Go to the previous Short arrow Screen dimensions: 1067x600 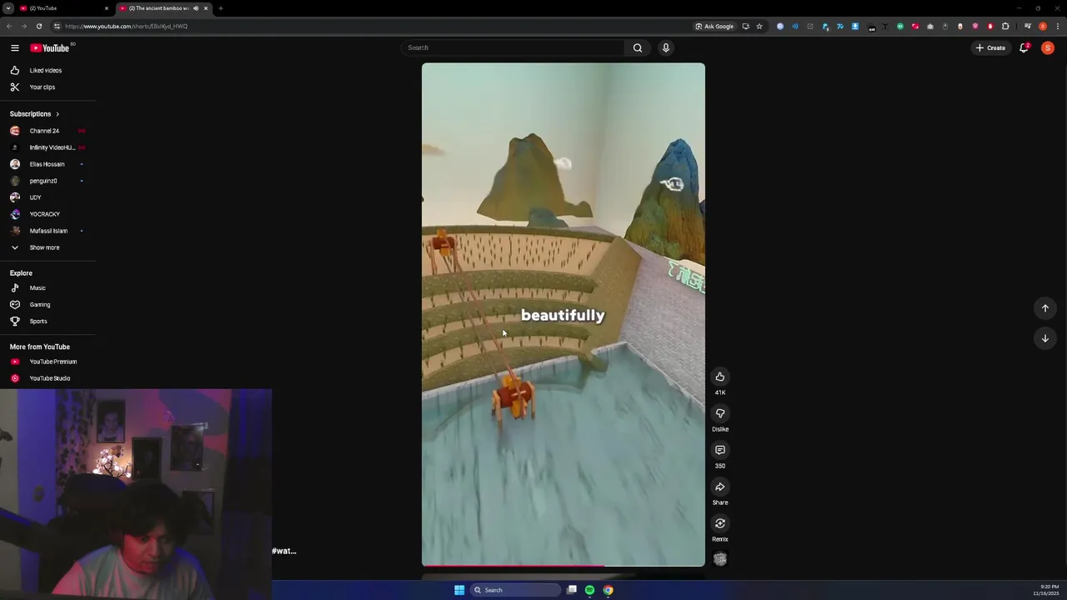[1045, 308]
